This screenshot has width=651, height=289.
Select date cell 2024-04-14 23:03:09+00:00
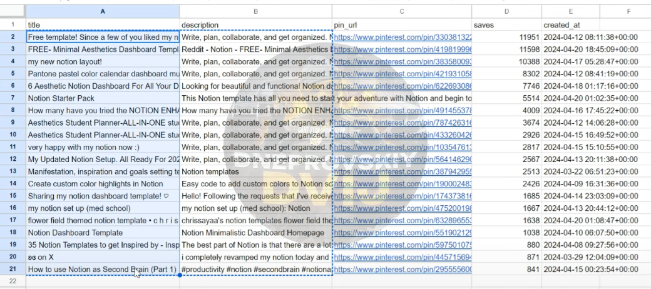pos(590,196)
